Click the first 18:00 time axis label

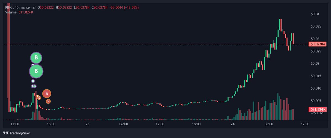click(x=51, y=124)
